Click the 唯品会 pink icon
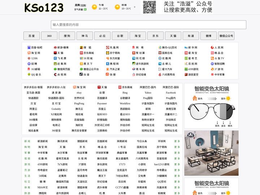 point(212,53)
